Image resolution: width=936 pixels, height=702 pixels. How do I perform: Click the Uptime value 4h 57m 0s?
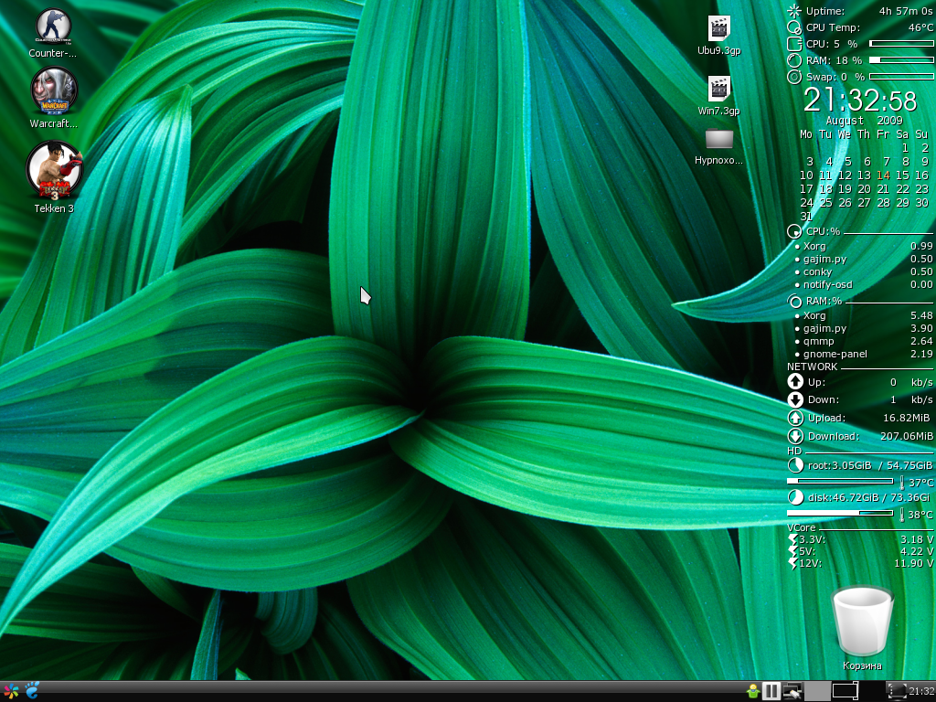(x=906, y=11)
